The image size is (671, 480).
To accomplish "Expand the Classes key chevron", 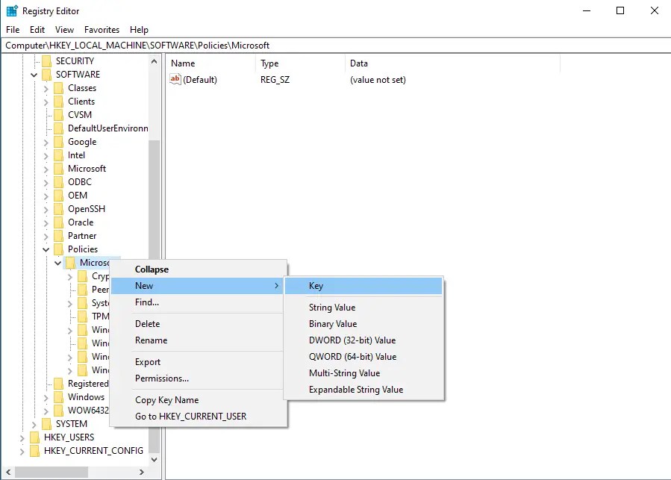I will (x=46, y=87).
